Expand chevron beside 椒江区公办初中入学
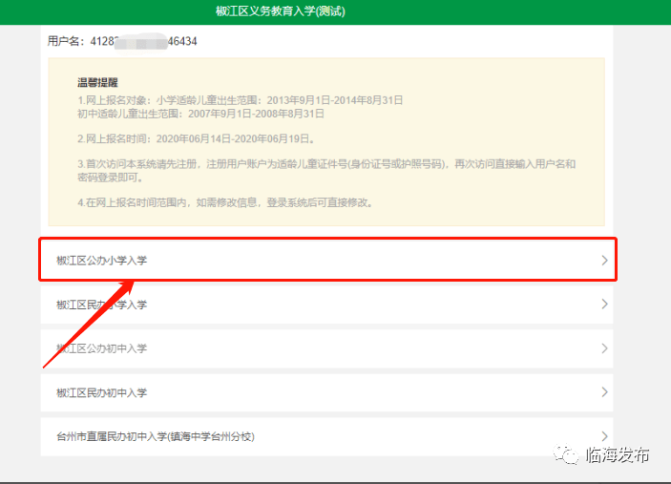This screenshot has width=671, height=484. (604, 348)
